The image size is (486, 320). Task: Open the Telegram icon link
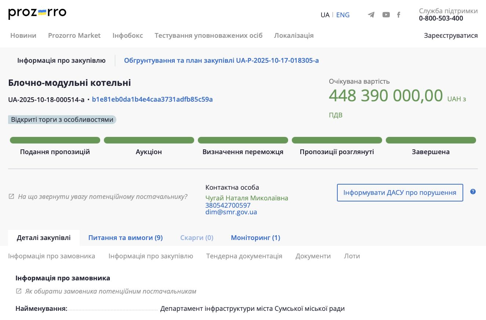(x=371, y=15)
